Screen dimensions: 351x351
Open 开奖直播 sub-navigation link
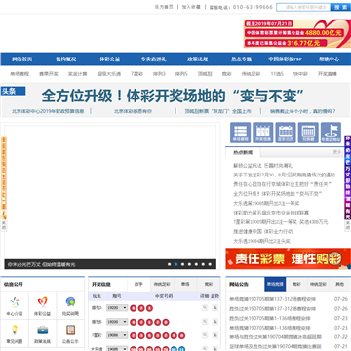(328, 74)
